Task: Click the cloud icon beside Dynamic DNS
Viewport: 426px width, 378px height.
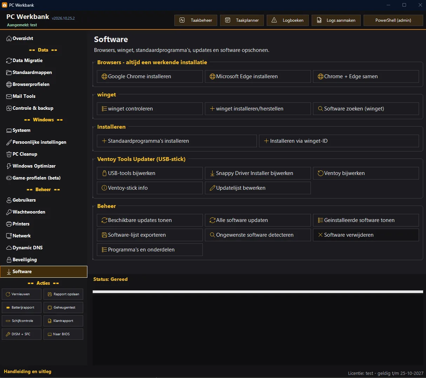Action: 9,248
